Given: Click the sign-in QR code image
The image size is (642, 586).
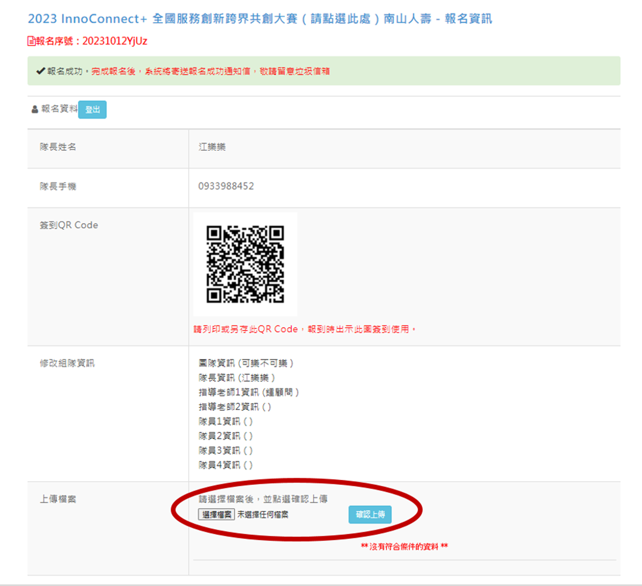Looking at the screenshot, I should point(245,264).
